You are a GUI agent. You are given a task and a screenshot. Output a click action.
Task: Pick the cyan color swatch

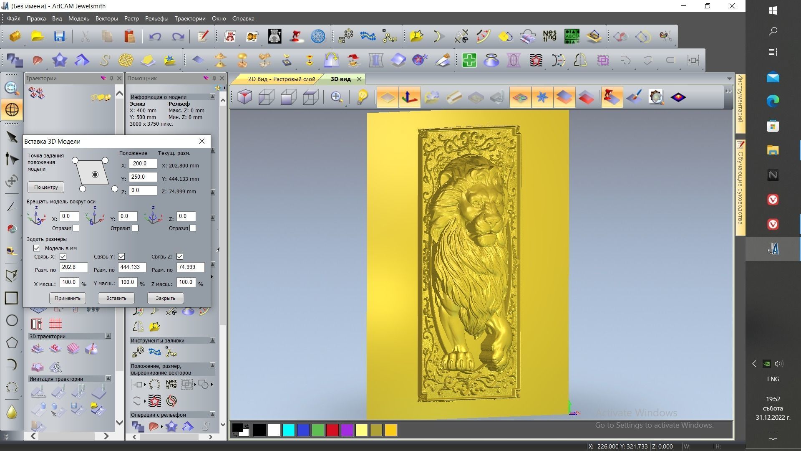click(x=288, y=430)
